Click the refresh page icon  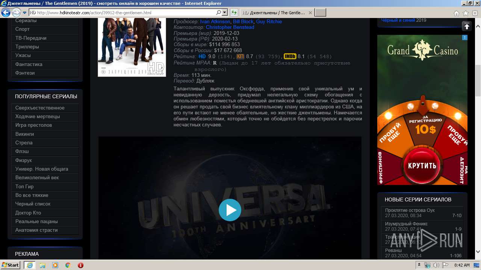[234, 13]
